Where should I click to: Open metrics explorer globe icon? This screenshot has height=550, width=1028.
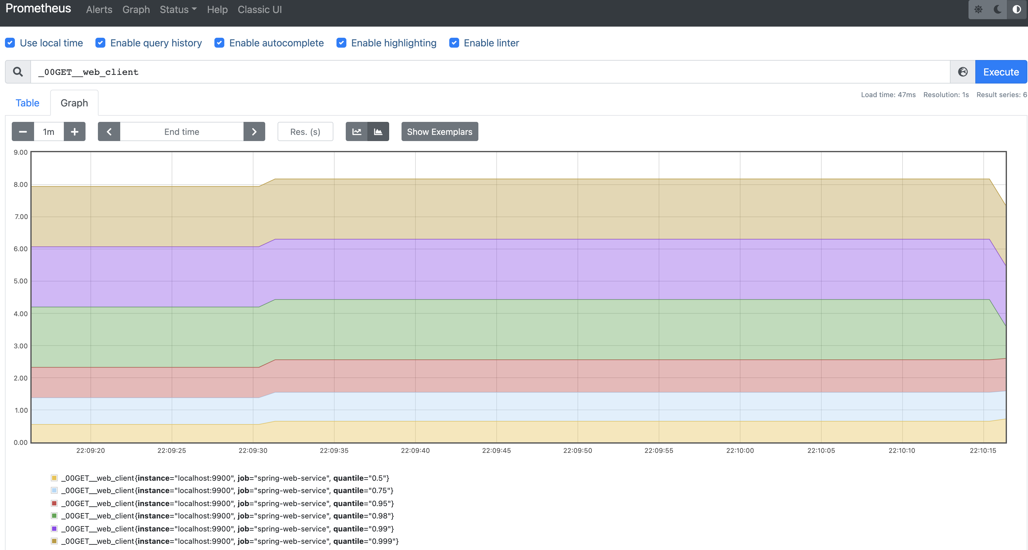963,72
